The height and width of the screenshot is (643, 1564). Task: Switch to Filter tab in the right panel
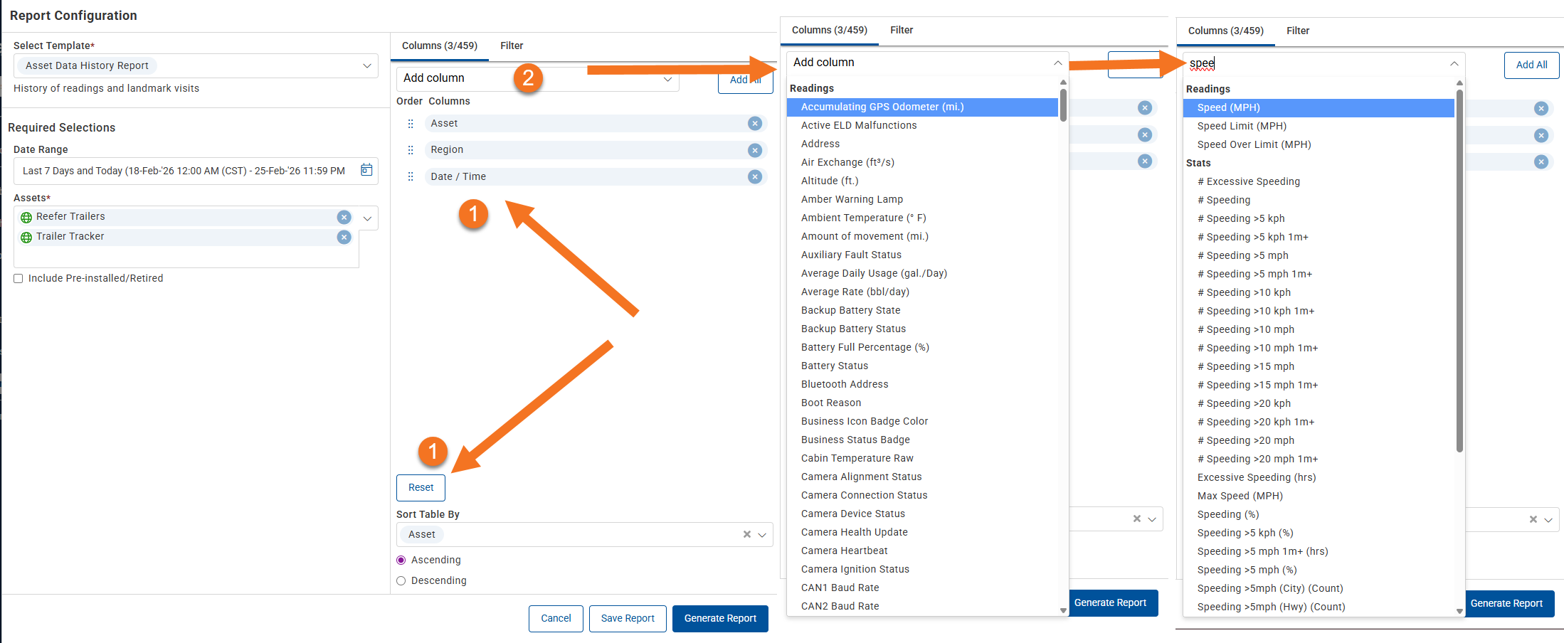[x=1298, y=31]
